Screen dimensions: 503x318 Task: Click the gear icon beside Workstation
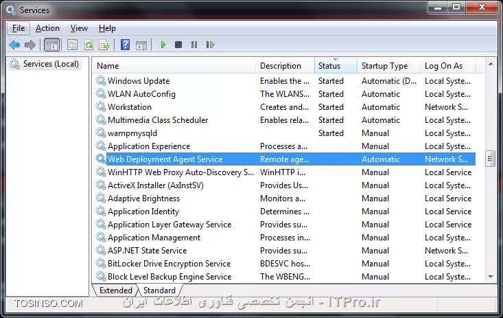[x=101, y=106]
